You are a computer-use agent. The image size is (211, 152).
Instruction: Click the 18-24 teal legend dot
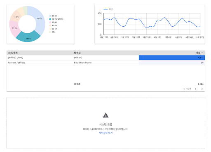tap(50, 19)
